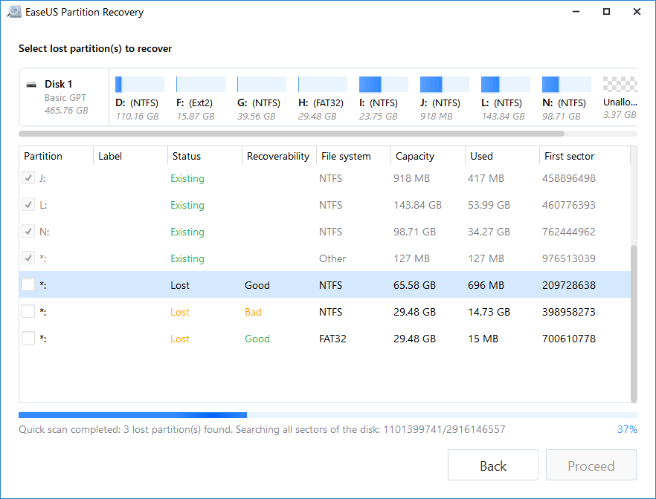The width and height of the screenshot is (656, 499).
Task: Check the lost 65.58 GB NTFS partition
Action: pyautogui.click(x=28, y=285)
